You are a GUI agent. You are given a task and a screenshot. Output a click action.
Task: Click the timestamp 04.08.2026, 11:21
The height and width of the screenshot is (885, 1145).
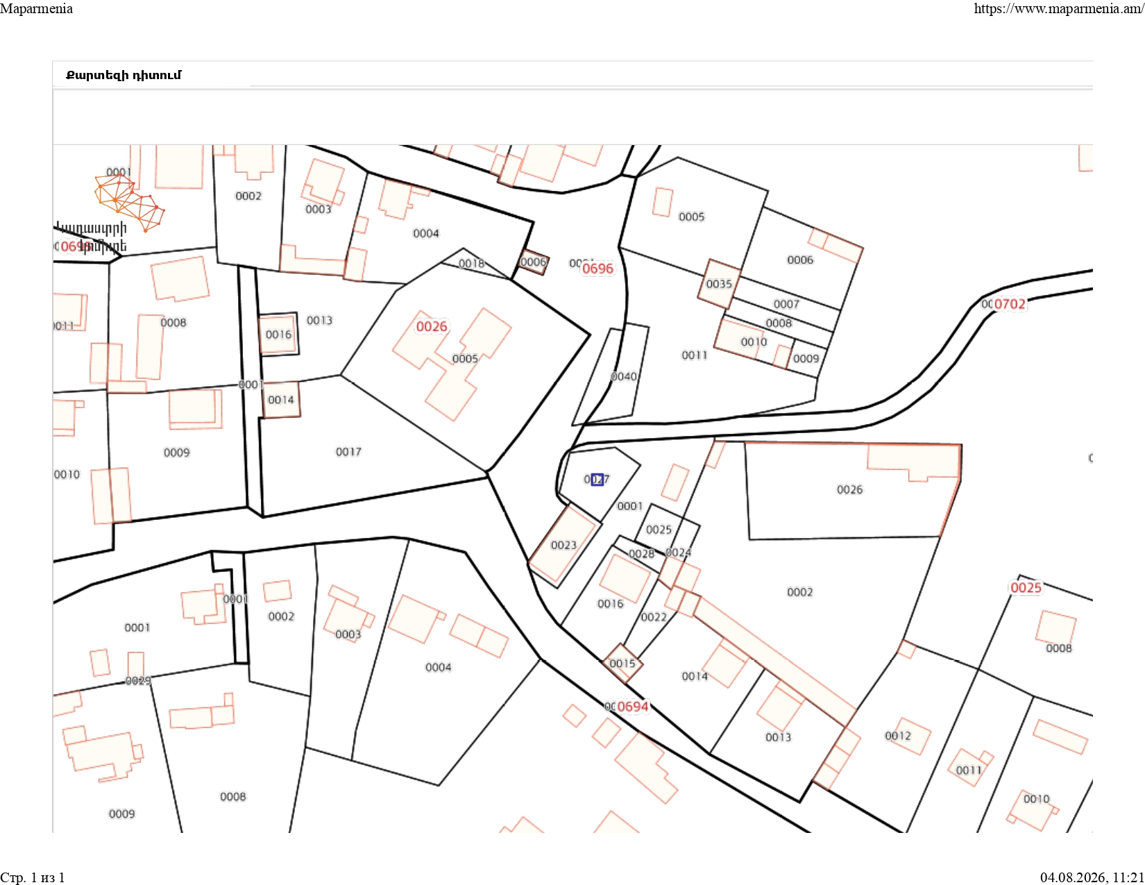1092,877
